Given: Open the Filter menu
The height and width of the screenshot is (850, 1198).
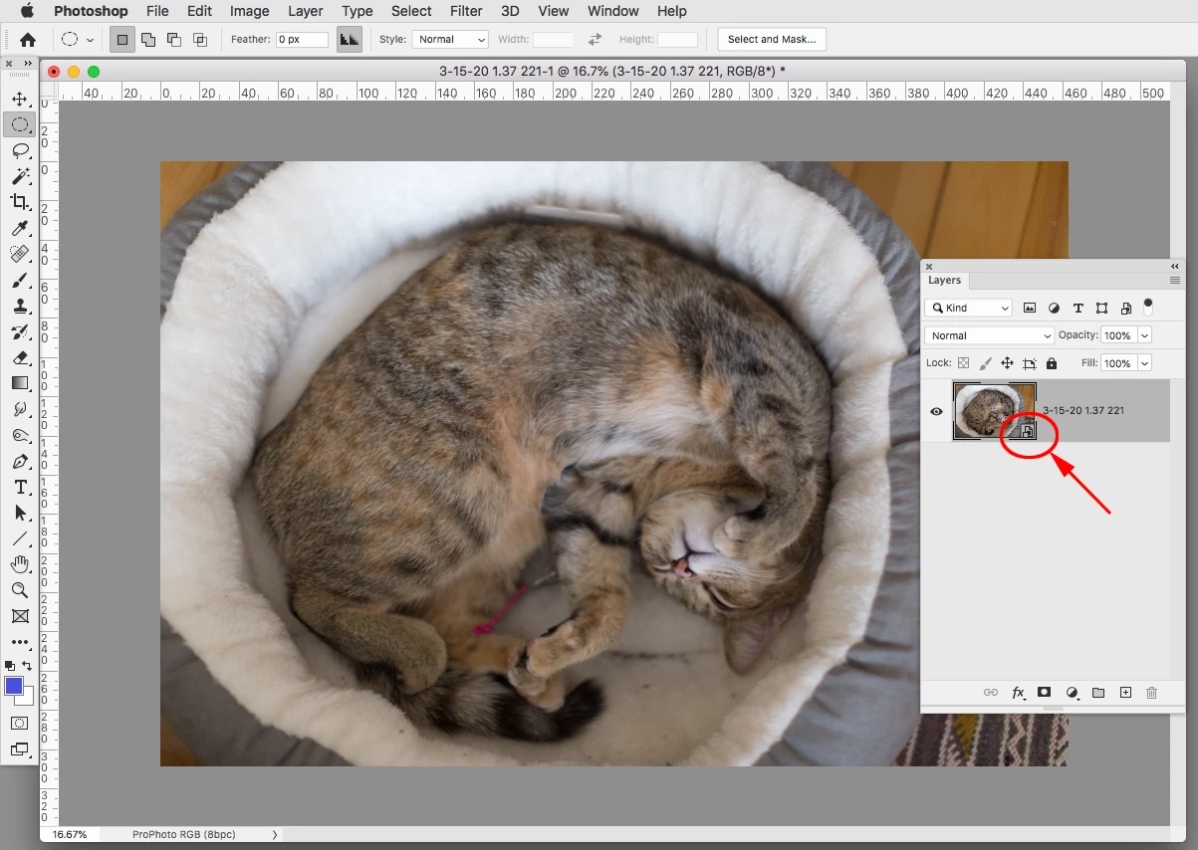Looking at the screenshot, I should tap(465, 11).
